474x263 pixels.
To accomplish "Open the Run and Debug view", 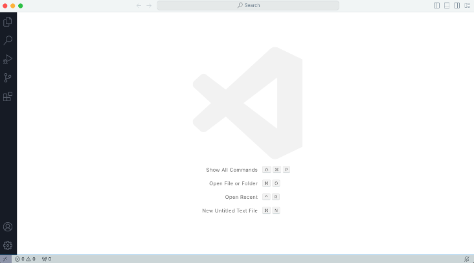I will pyautogui.click(x=8, y=59).
